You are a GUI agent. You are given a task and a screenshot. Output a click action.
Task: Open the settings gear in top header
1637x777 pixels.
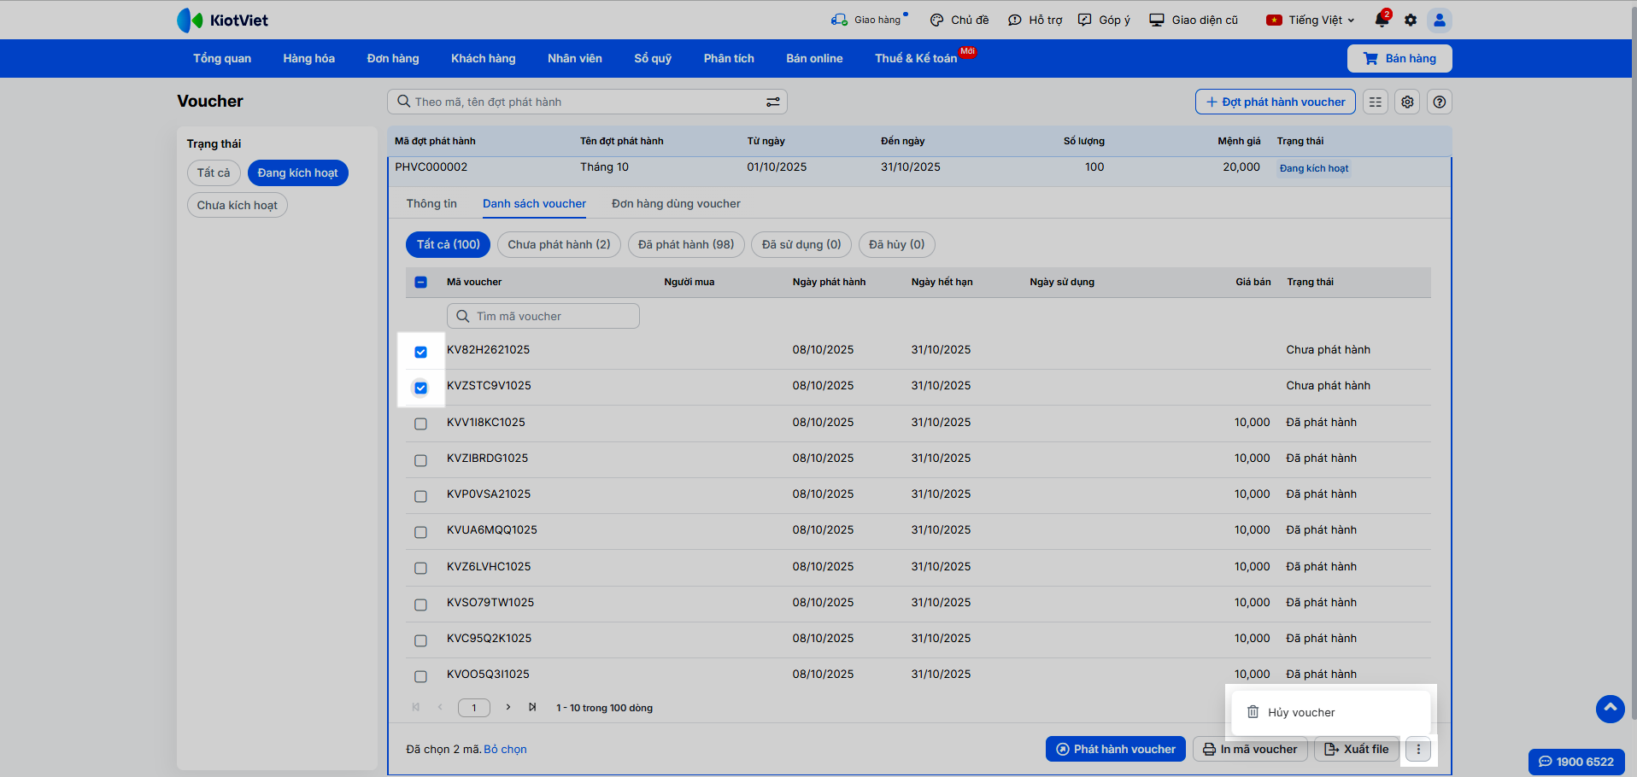point(1411,20)
